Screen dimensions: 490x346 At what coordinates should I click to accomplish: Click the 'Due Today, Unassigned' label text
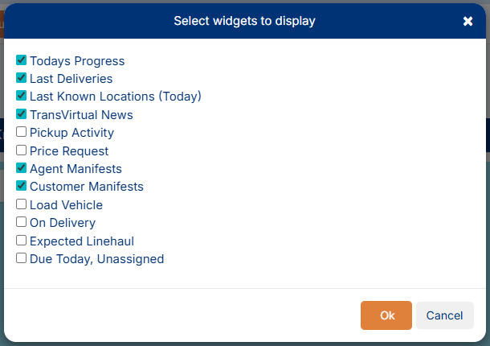click(x=96, y=259)
